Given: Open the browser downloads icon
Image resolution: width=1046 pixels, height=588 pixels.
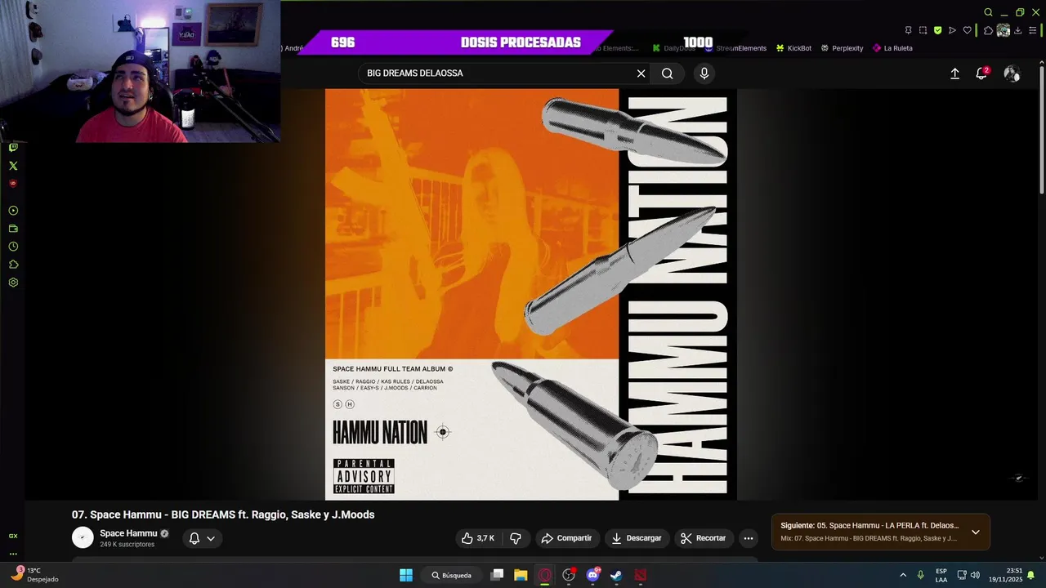Looking at the screenshot, I should [1017, 30].
